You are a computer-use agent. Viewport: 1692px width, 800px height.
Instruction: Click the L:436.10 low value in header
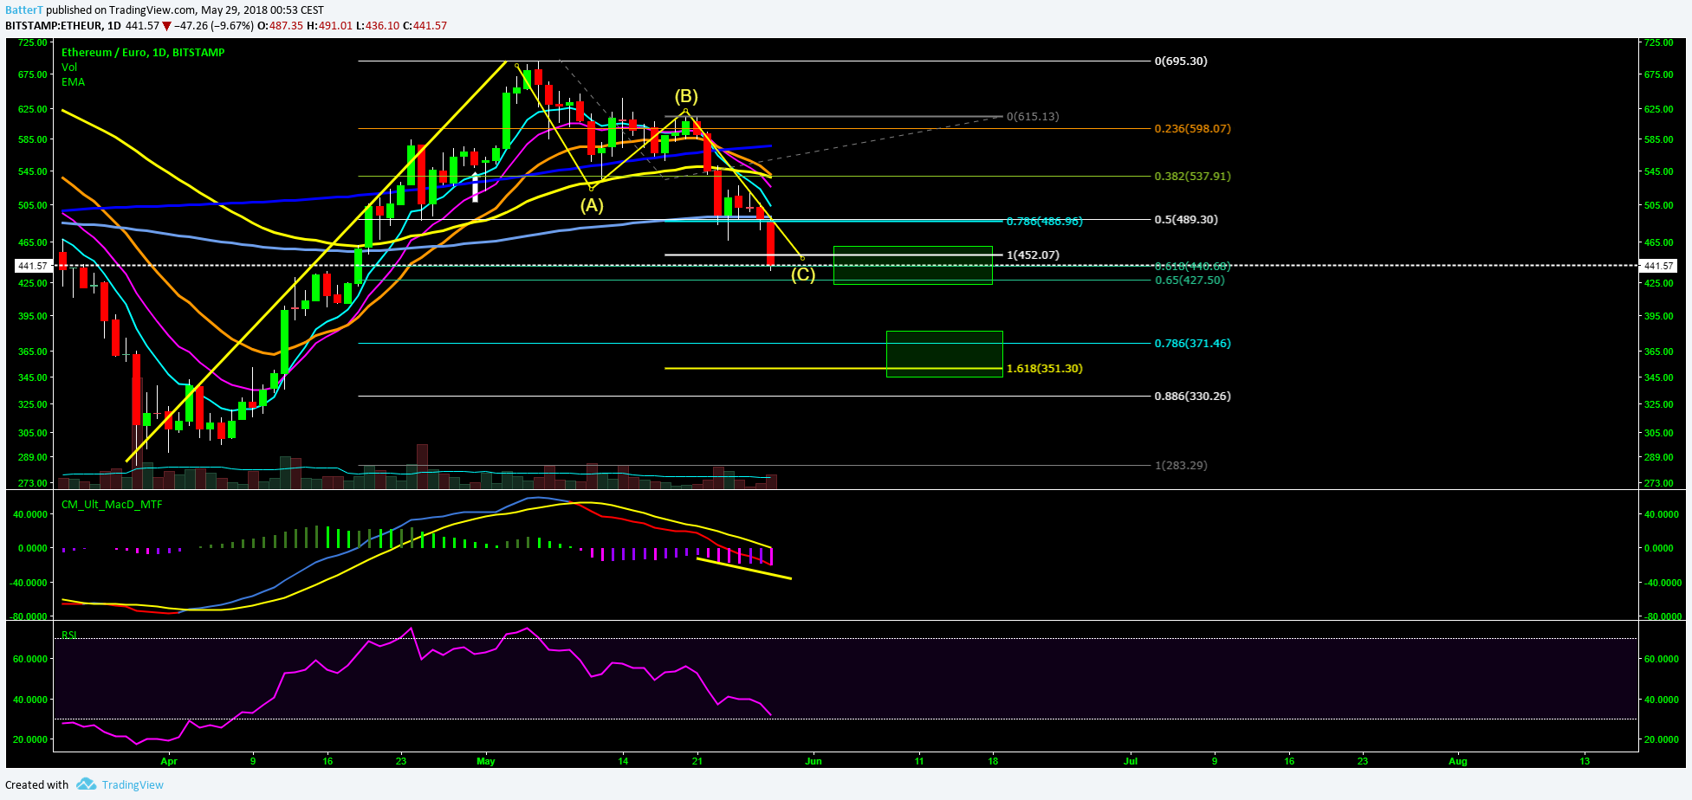pos(378,26)
